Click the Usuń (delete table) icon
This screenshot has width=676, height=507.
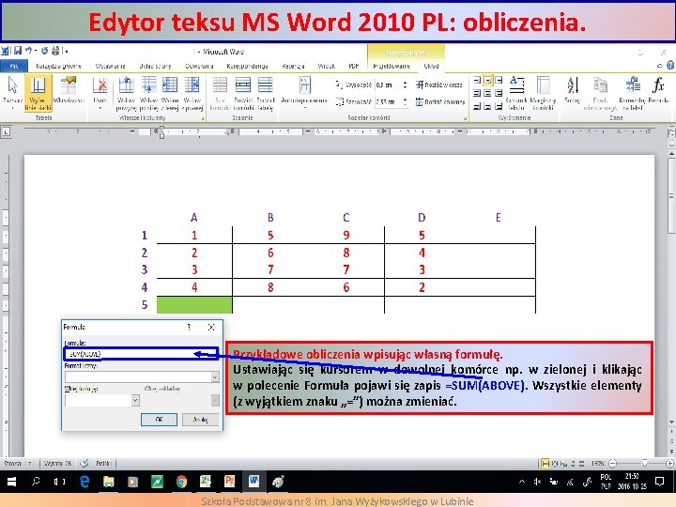click(100, 85)
